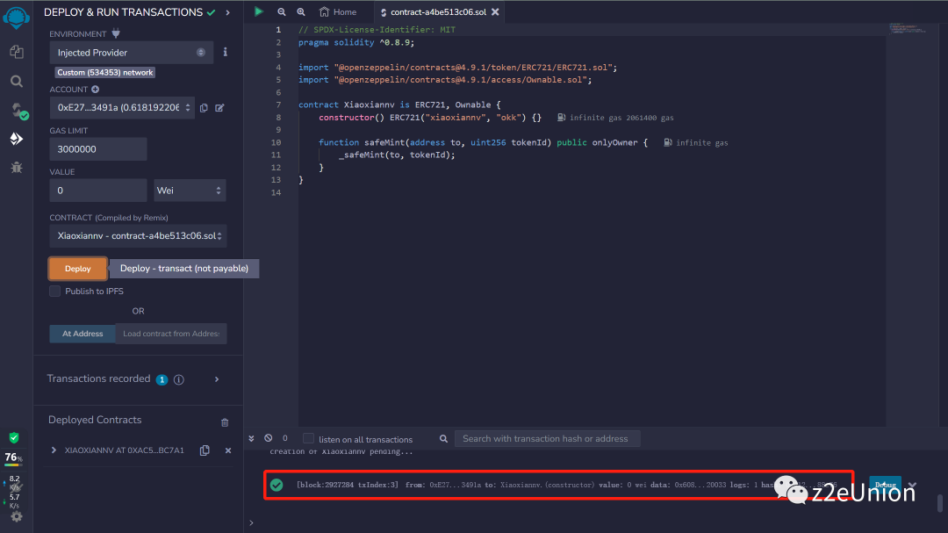Copy the account address to clipboard
The width and height of the screenshot is (948, 533).
click(x=204, y=108)
